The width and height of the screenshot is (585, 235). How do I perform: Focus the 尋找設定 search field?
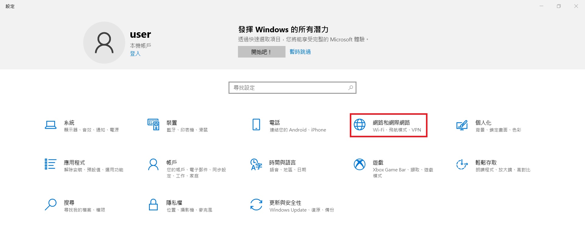[292, 88]
